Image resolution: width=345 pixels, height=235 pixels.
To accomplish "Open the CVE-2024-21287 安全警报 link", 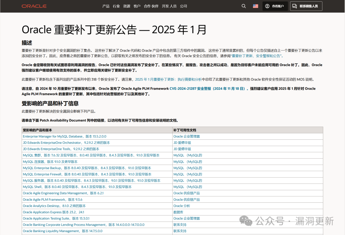I will point(209,89).
